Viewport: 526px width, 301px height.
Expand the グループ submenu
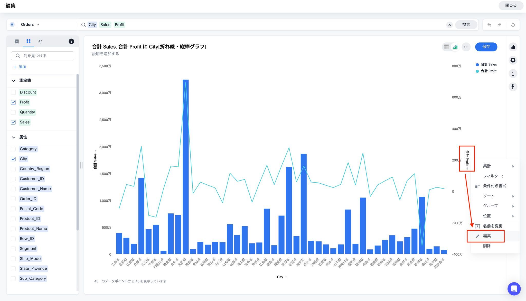coord(495,206)
